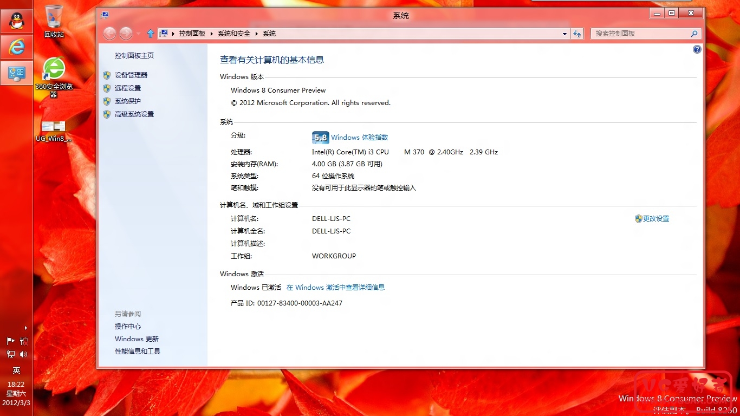Minimize the 系统 window
The height and width of the screenshot is (416, 740).
click(x=657, y=13)
